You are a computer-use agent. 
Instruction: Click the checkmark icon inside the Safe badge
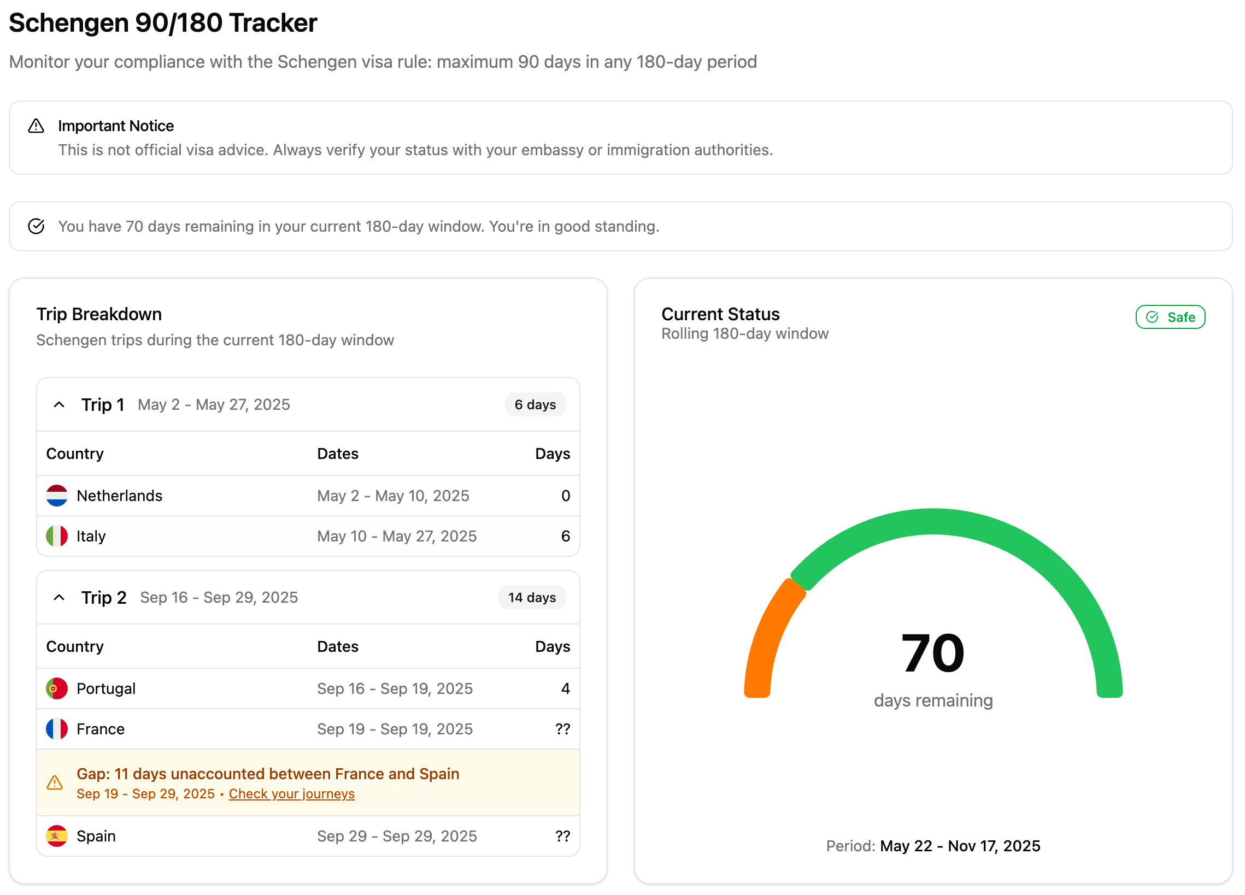click(x=1153, y=316)
